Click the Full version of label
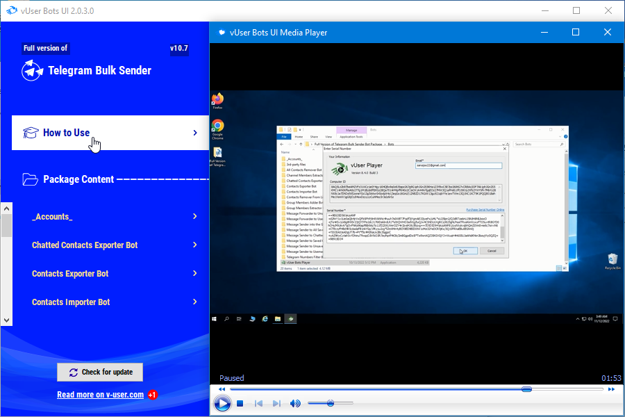625x417 pixels. pos(45,48)
